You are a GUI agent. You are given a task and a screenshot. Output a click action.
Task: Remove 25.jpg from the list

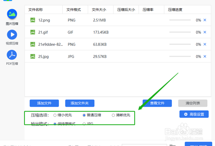tap(205, 56)
